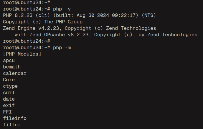Click the filter module entry
The height and width of the screenshot is (129, 203).
click(12, 125)
